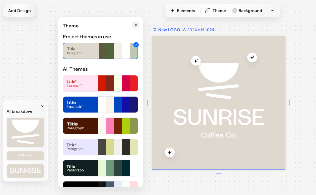Click the Add Design button

[19, 11]
